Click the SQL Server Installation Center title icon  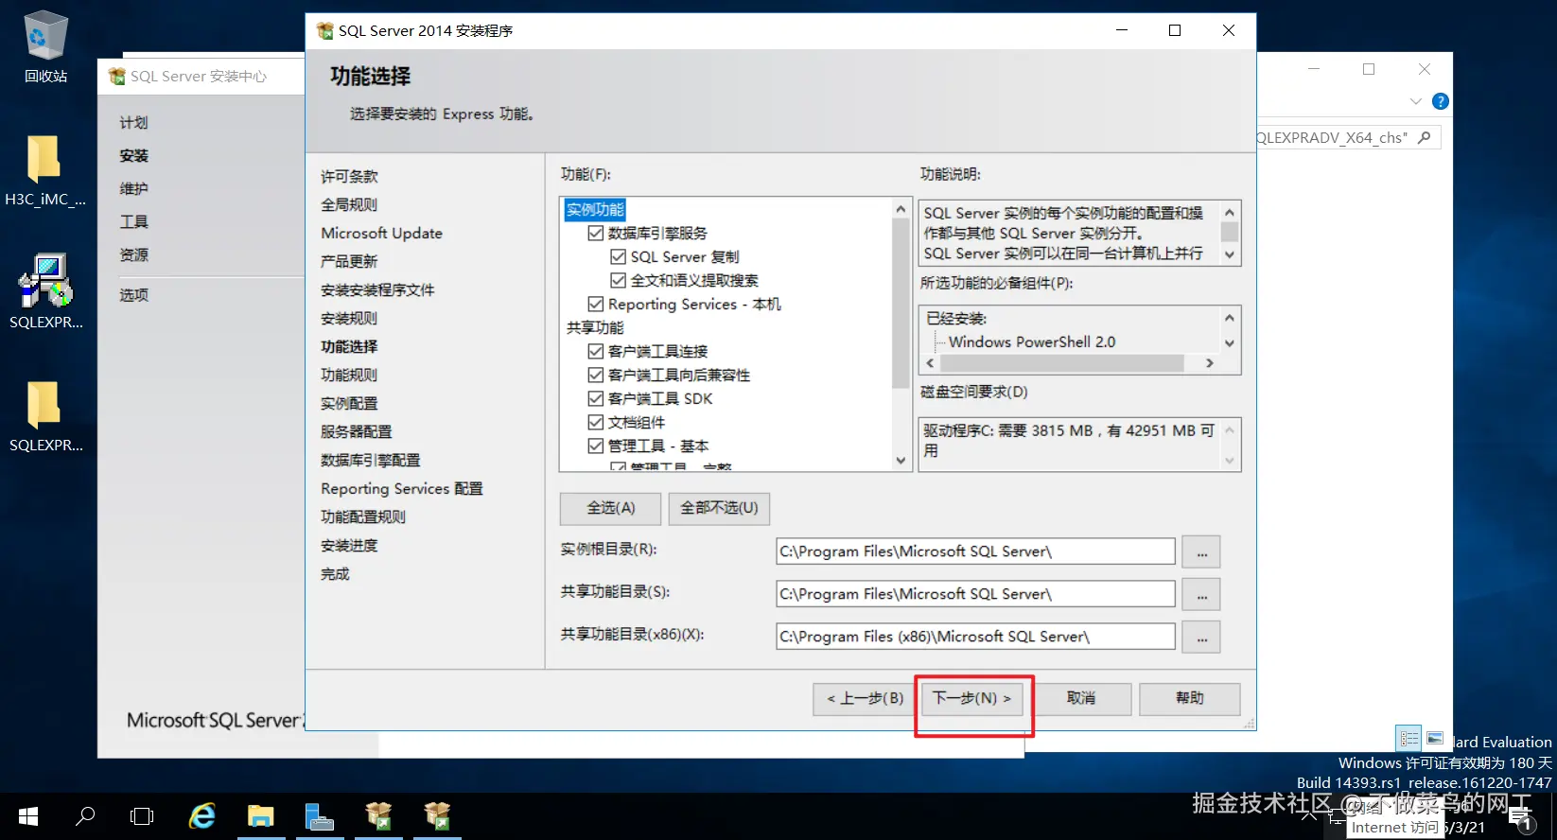coord(117,76)
